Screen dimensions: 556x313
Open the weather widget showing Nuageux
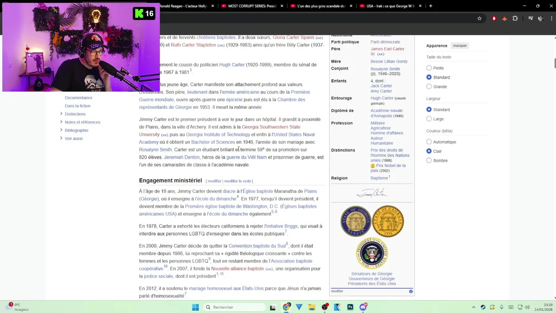(x=17, y=307)
